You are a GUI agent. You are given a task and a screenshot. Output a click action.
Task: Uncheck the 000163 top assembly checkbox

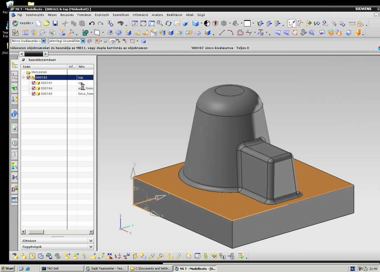tap(28, 77)
